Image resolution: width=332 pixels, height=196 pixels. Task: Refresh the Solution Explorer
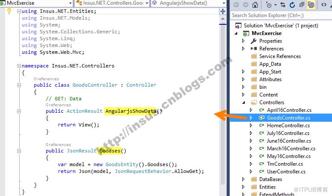point(292,5)
